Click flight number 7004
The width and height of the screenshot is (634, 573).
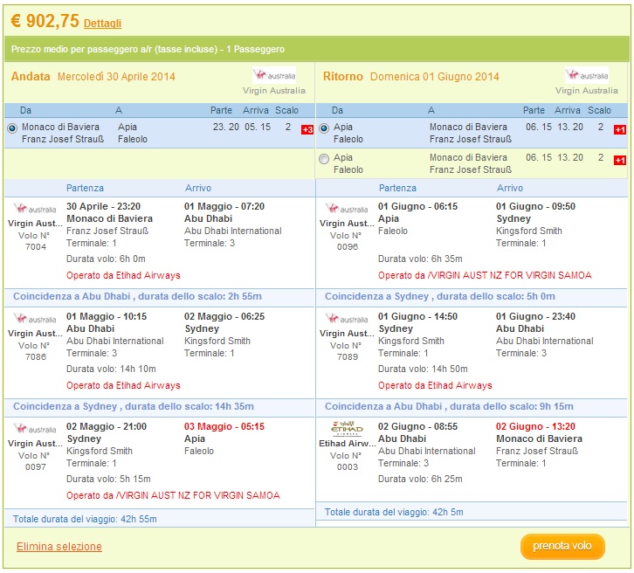point(36,246)
